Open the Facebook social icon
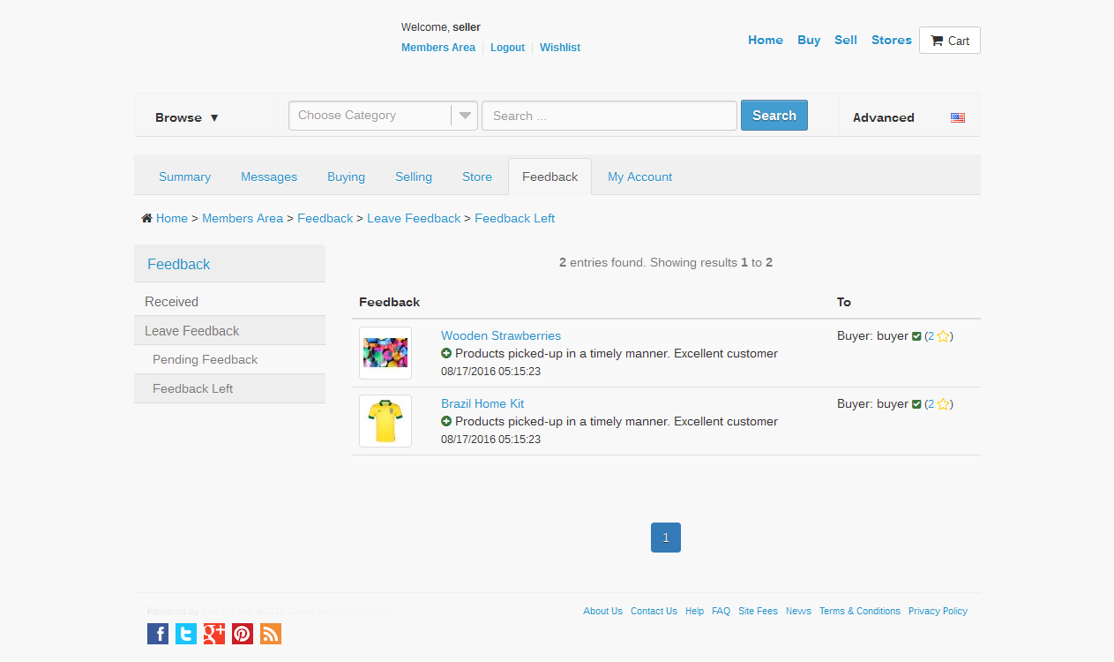The image size is (1114, 662). click(158, 634)
